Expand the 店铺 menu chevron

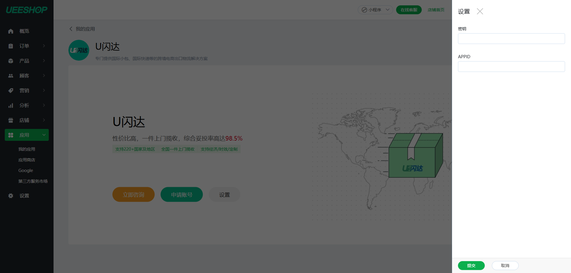coord(44,120)
